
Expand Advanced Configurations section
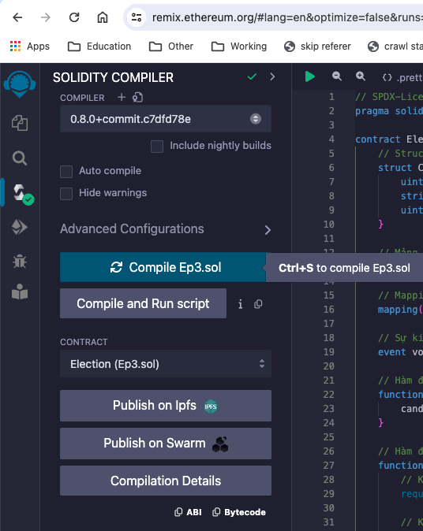coord(166,229)
